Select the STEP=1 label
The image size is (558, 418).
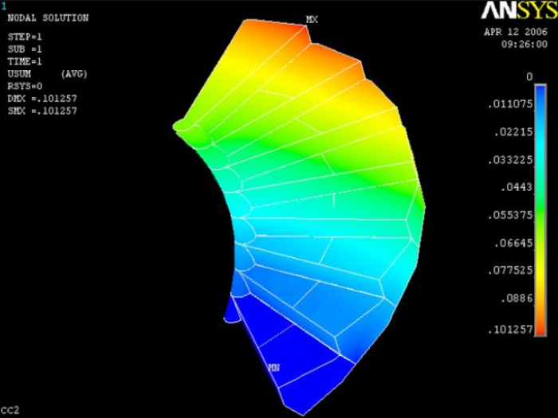click(x=25, y=37)
